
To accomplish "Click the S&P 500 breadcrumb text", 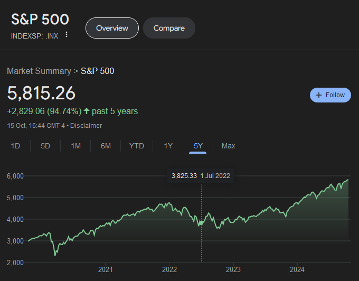I will coord(97,71).
